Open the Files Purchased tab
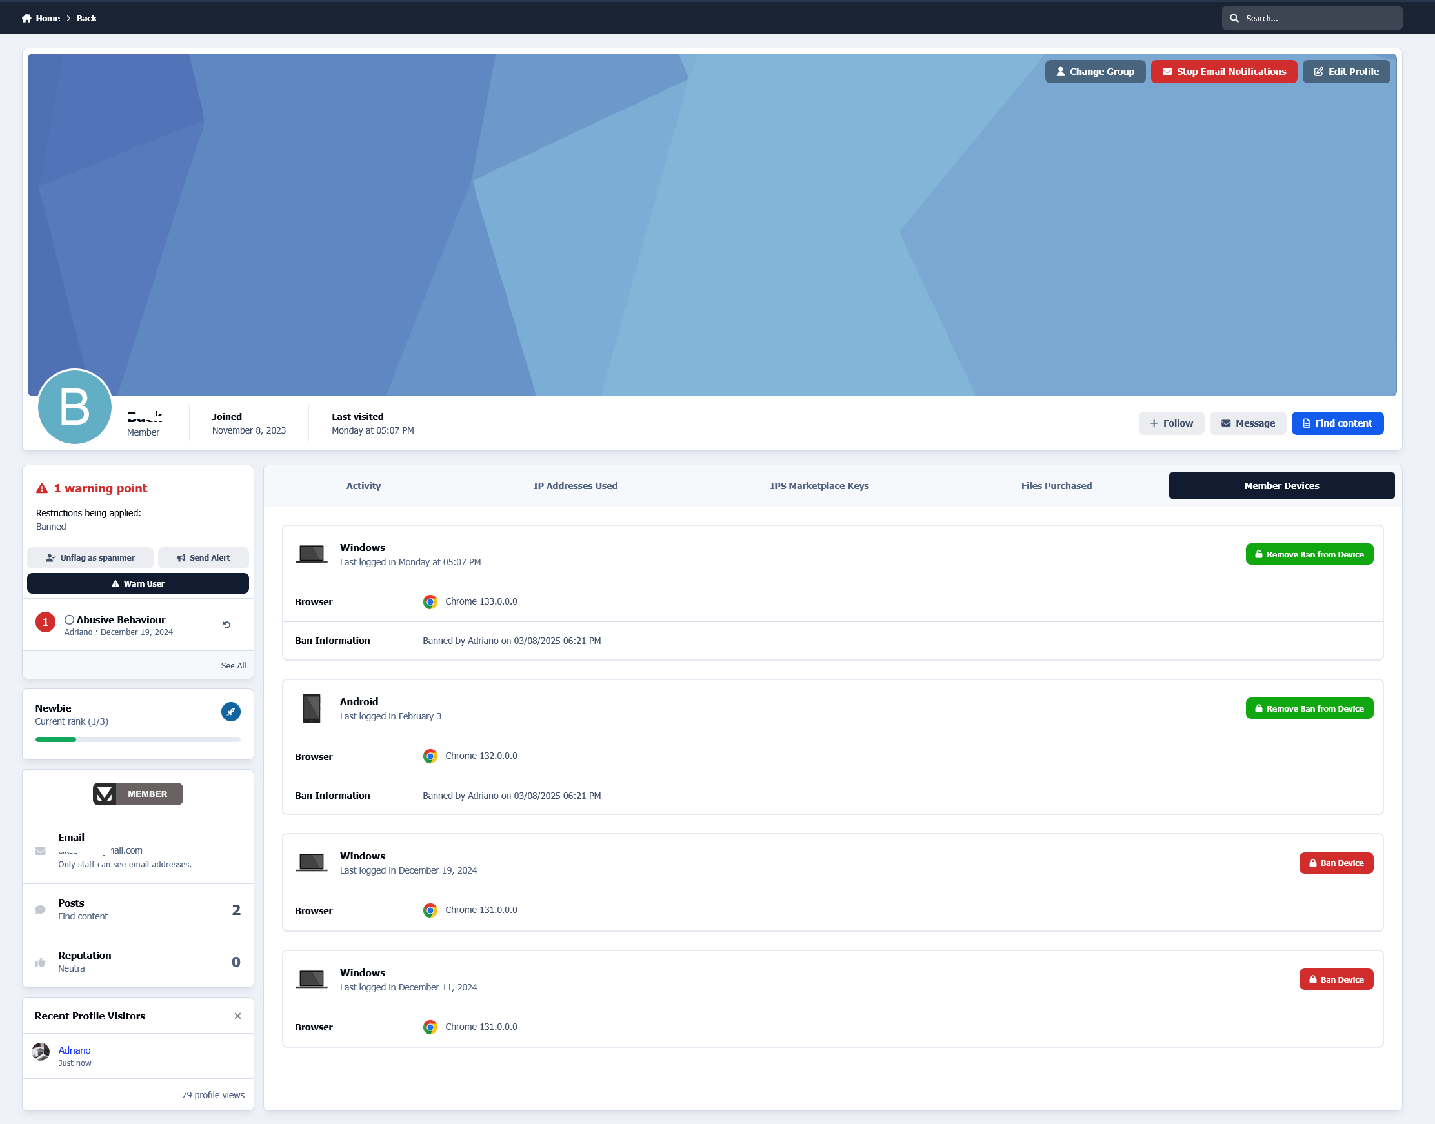This screenshot has height=1124, width=1435. click(x=1056, y=486)
